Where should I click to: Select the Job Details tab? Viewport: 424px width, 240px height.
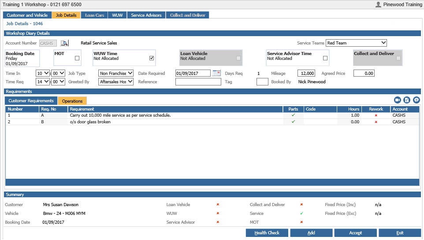point(66,15)
